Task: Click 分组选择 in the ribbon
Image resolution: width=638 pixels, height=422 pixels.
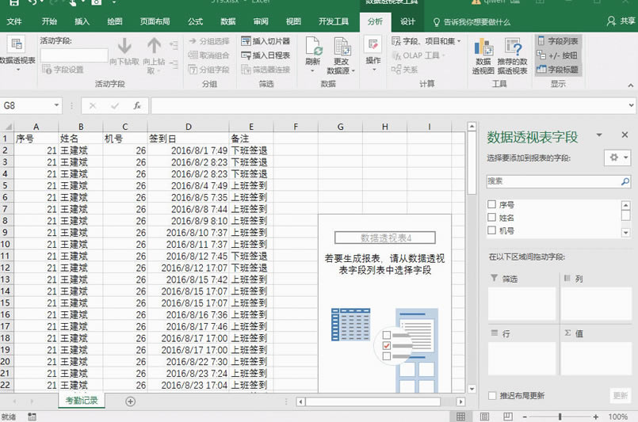Action: point(209,41)
